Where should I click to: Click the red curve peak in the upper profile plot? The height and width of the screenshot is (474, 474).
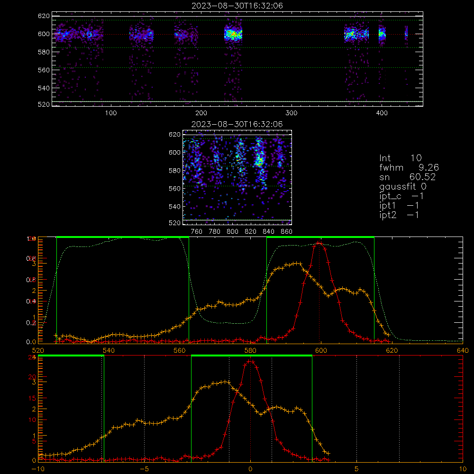[319, 243]
